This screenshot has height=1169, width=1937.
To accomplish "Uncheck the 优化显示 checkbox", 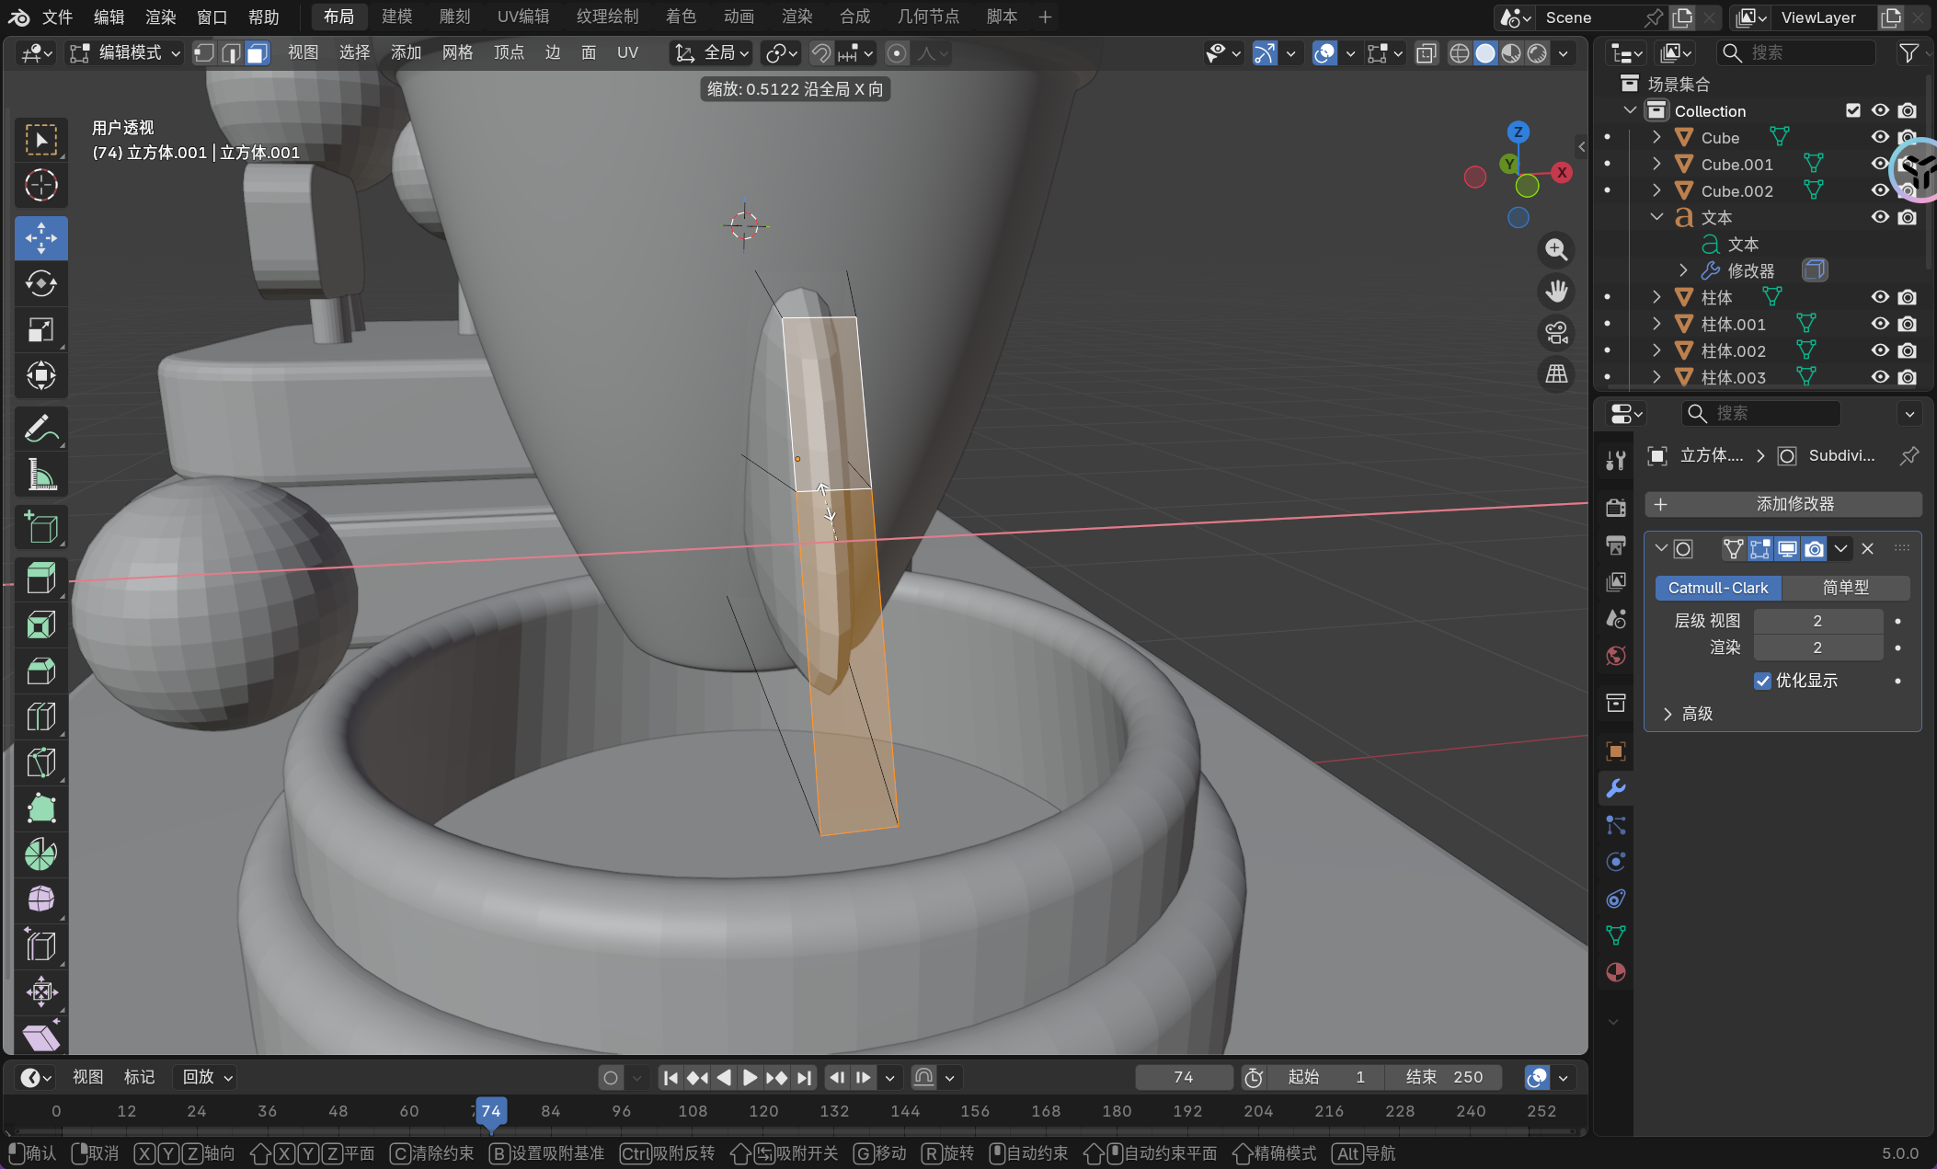I will (1762, 681).
